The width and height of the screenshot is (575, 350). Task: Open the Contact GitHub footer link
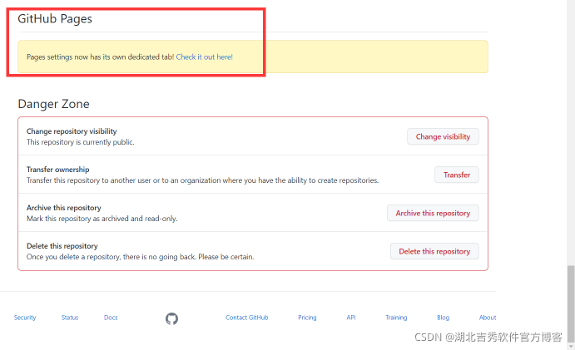247,318
